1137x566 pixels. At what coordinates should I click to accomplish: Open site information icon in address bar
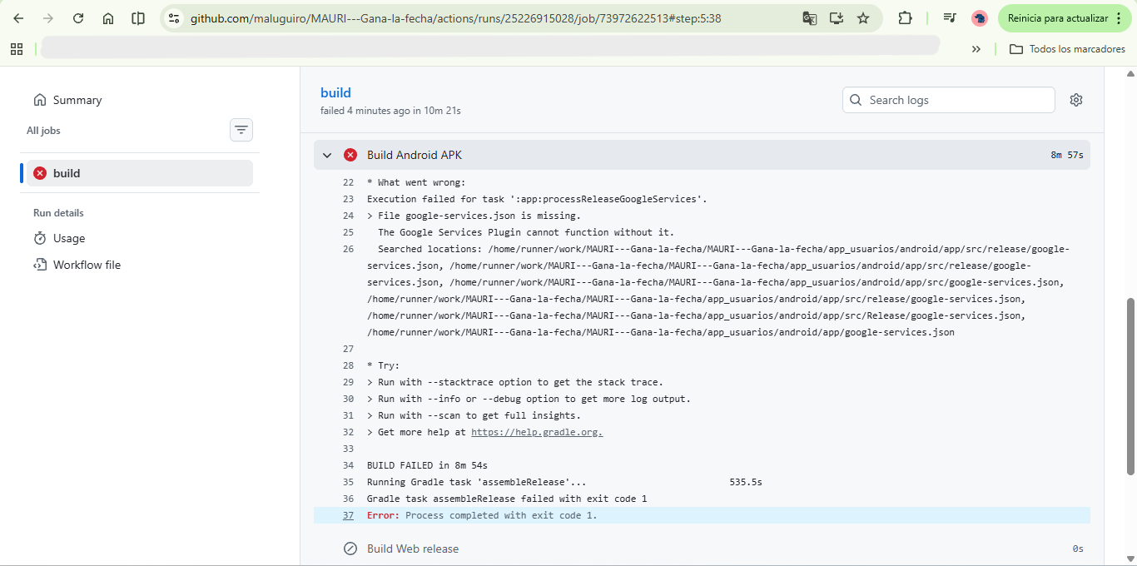[x=173, y=18]
